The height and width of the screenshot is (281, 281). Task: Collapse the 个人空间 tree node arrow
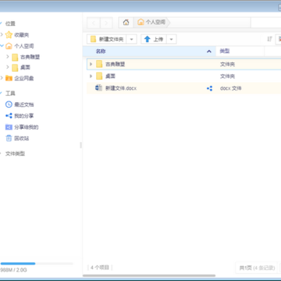(x=2, y=46)
